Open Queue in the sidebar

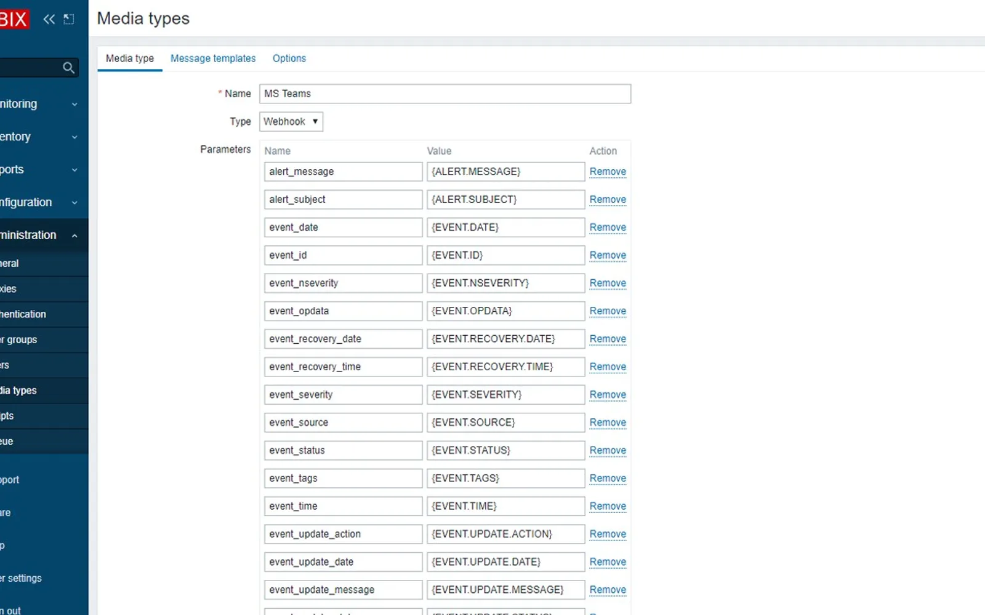pos(43,442)
